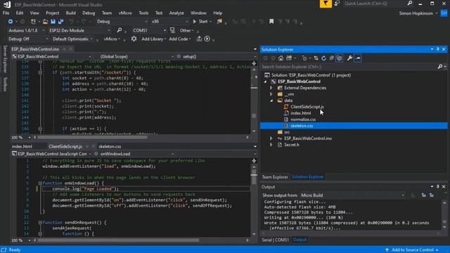Screen dimensions: 450x253
Task: Open Properties wrench icon in Solution Explorer
Action: click(349, 58)
